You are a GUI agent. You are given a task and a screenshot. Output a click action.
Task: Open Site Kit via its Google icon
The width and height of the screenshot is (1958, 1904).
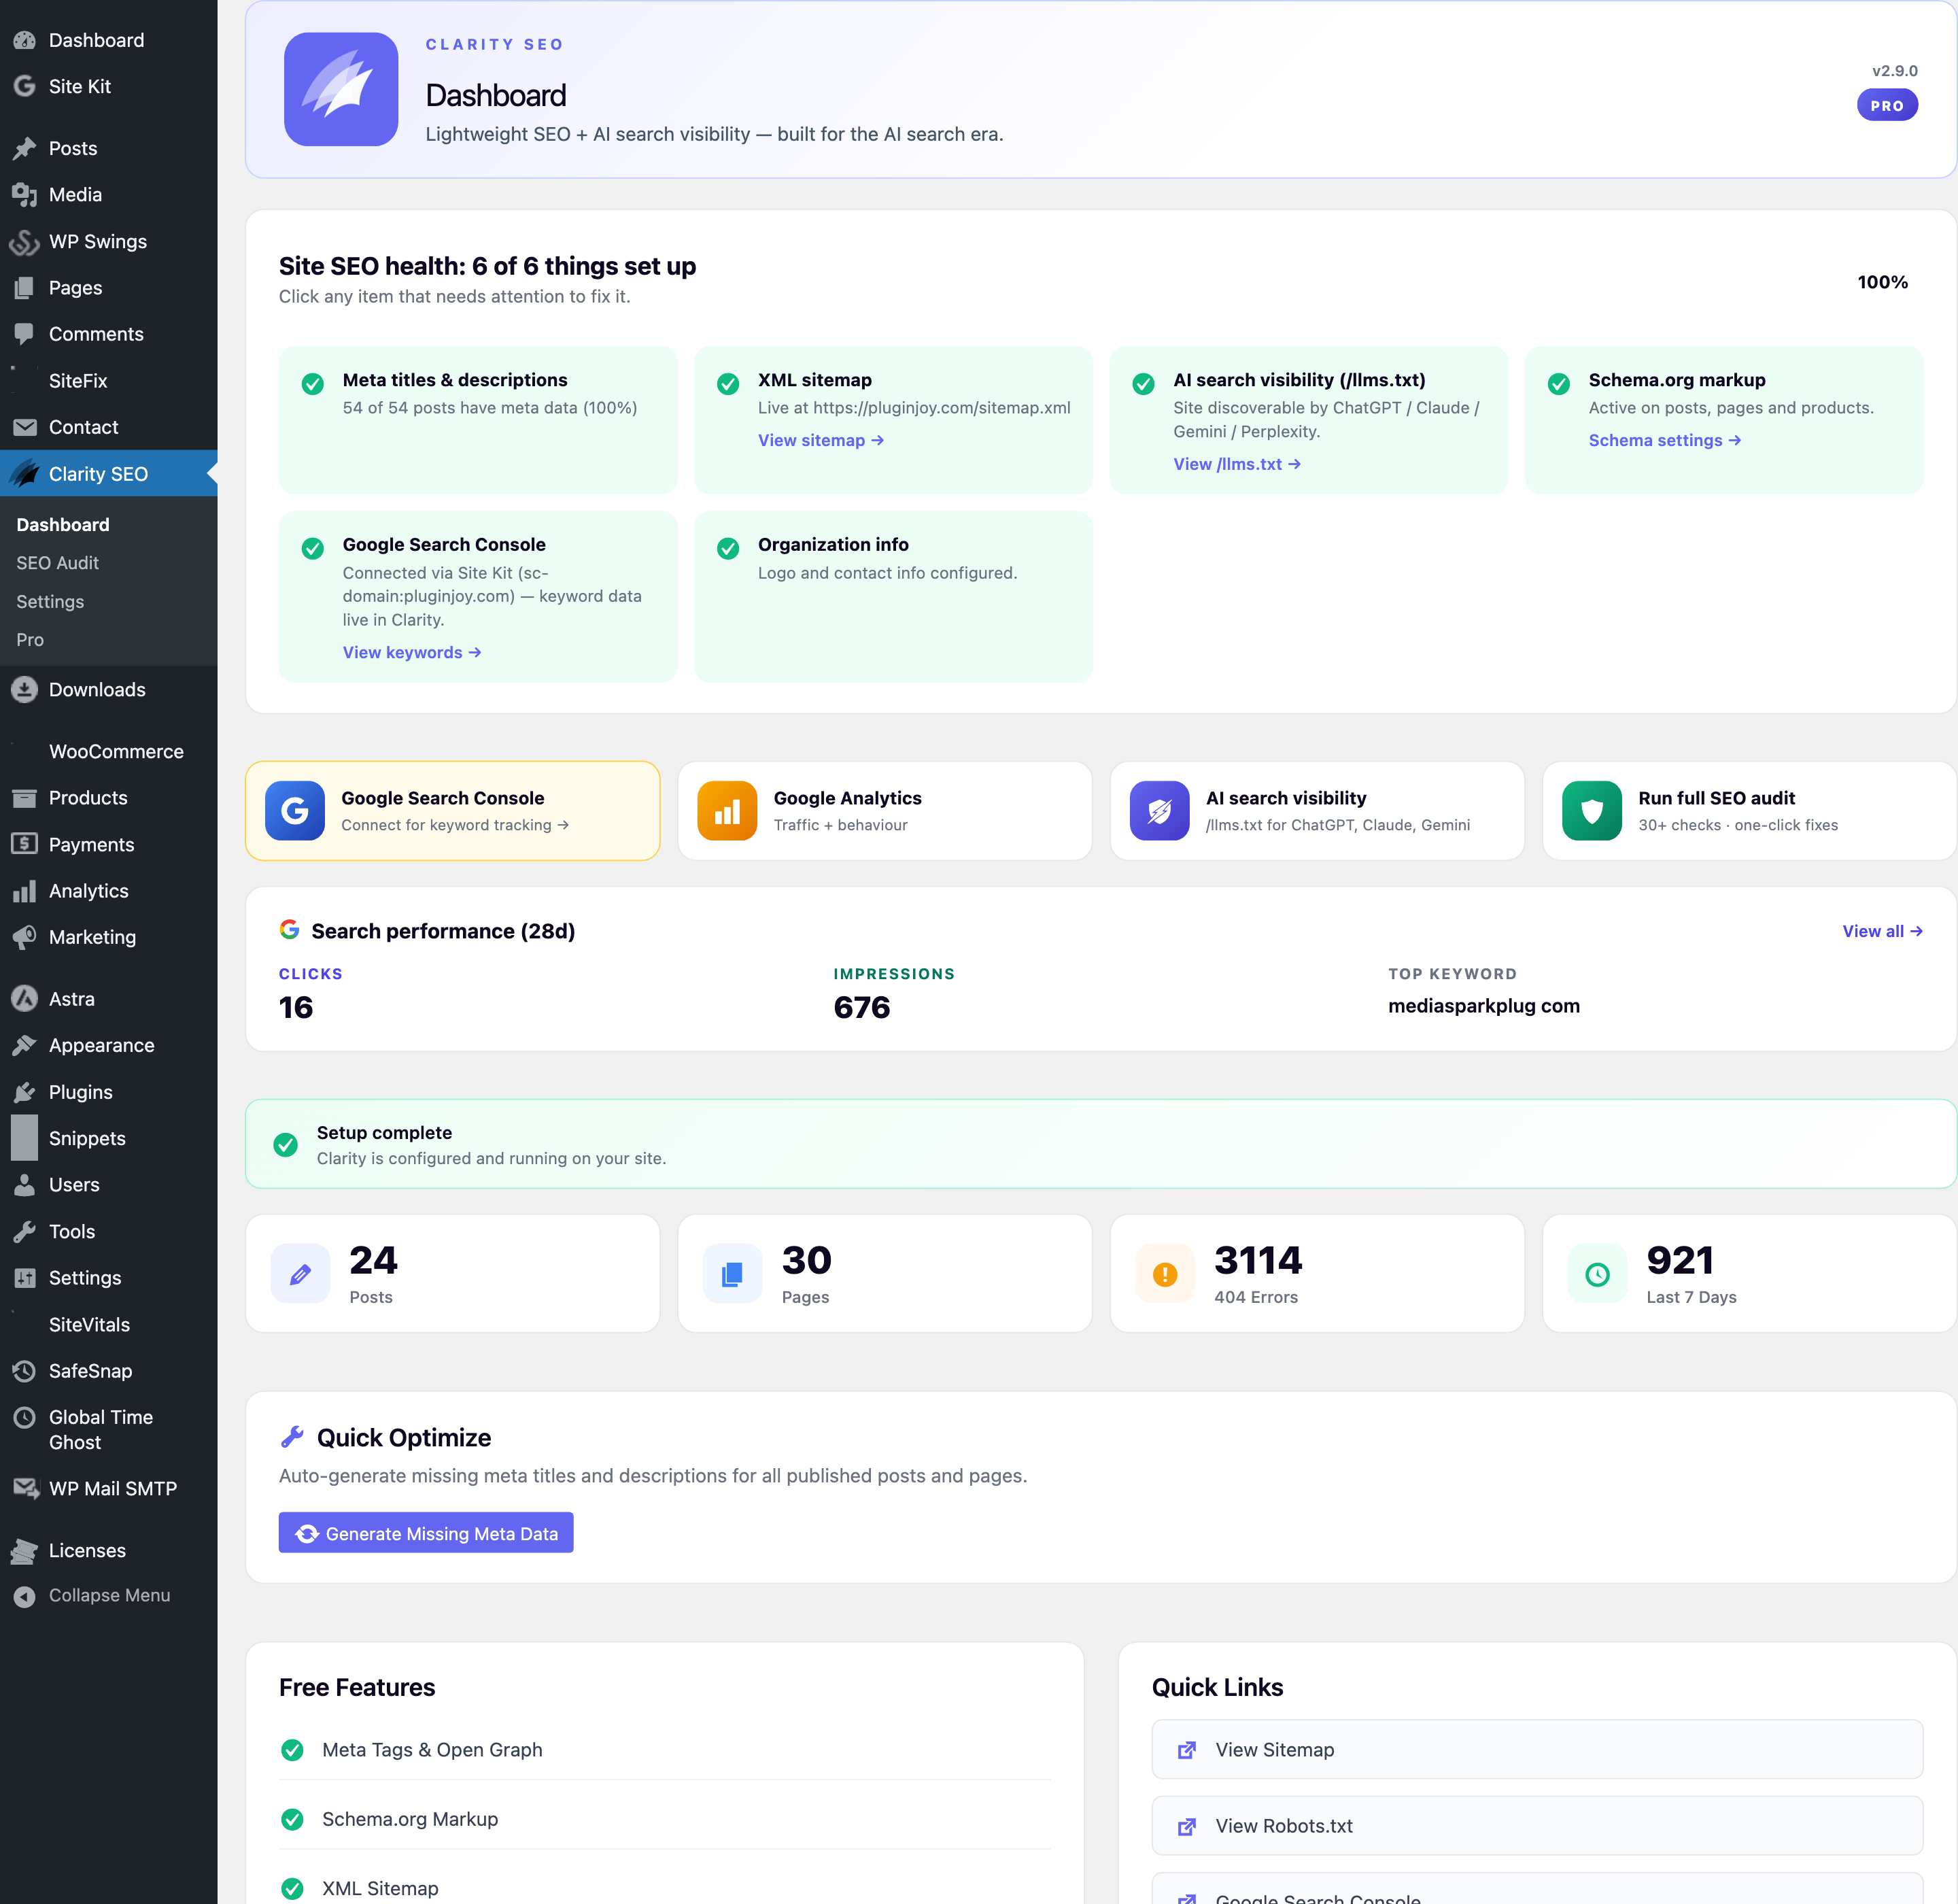click(x=25, y=86)
